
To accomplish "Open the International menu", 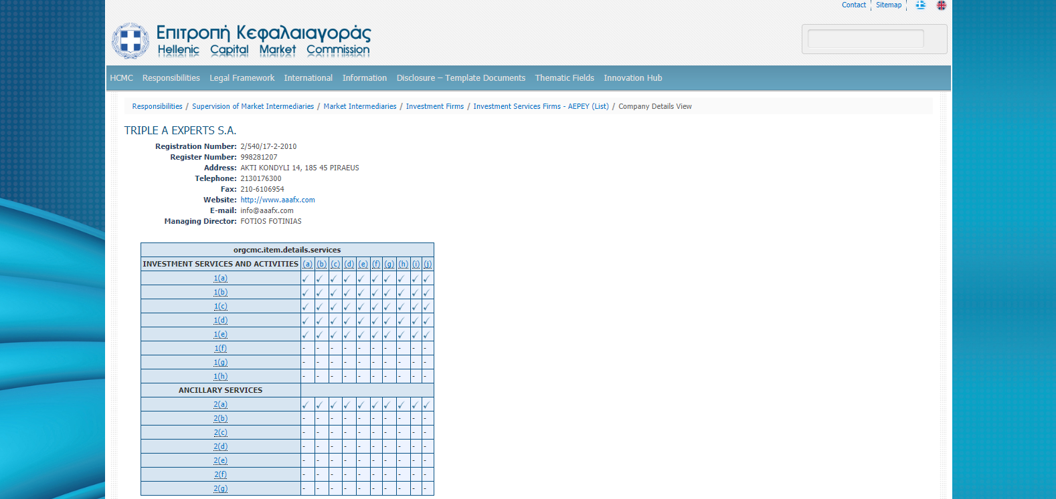I will (309, 78).
